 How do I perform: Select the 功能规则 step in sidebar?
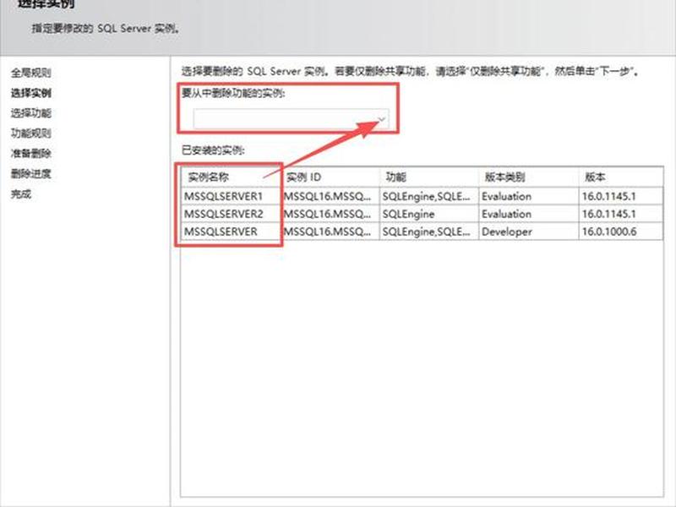coord(31,134)
